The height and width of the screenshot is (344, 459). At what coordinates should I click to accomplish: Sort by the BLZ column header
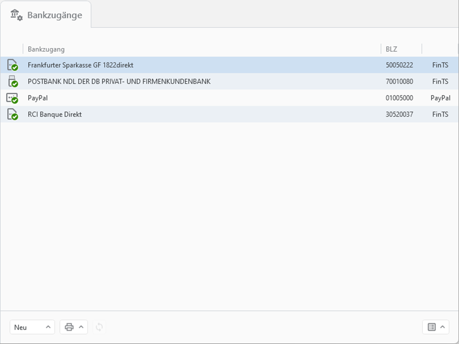pyautogui.click(x=391, y=49)
